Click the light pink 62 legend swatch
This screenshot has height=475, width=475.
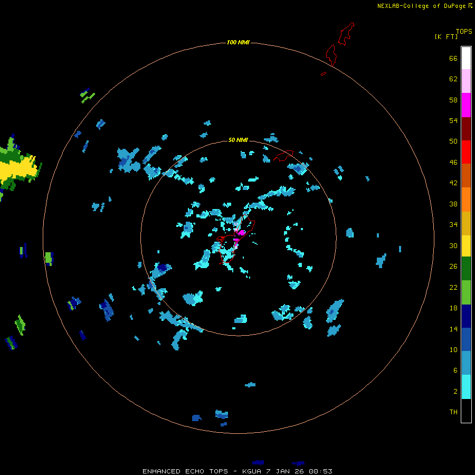[466, 81]
